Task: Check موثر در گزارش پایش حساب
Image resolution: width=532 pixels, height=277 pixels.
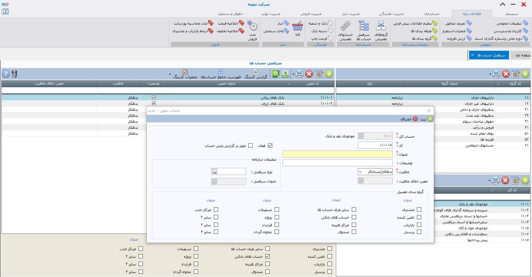Action: coord(251,146)
